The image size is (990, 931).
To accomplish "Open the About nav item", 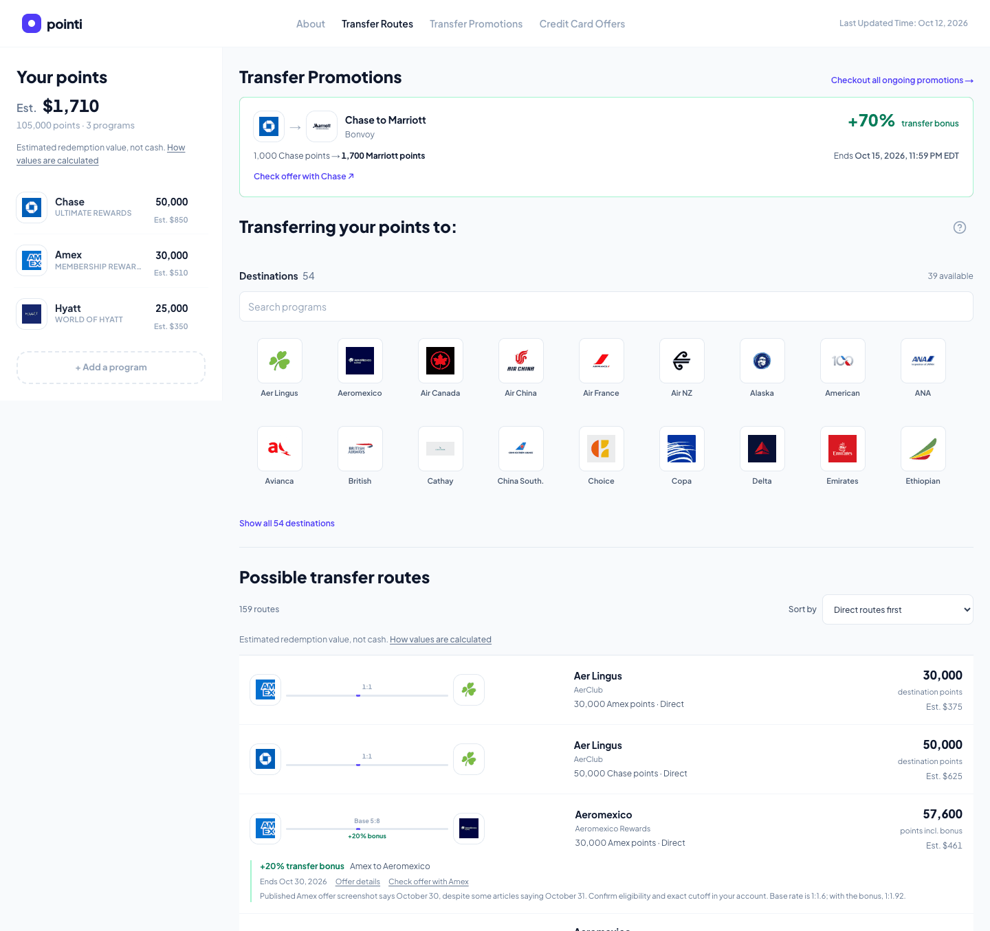I will (x=311, y=24).
